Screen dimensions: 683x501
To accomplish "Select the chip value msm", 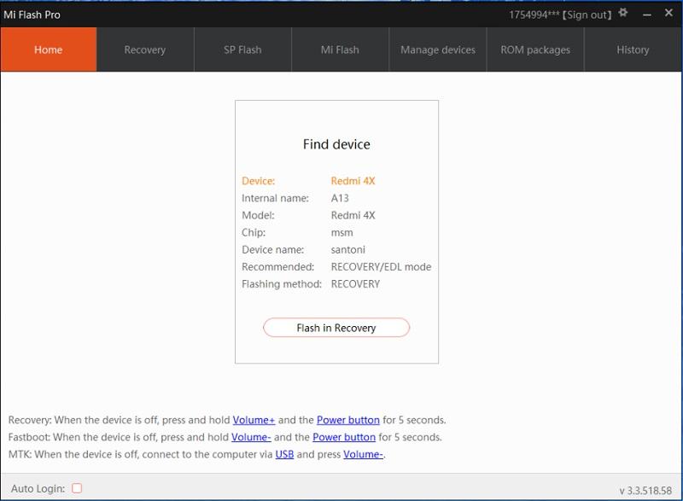I will (342, 232).
